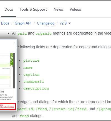Open the Tools & Support tab
This screenshot has width=111, height=121.
pos(33,9)
